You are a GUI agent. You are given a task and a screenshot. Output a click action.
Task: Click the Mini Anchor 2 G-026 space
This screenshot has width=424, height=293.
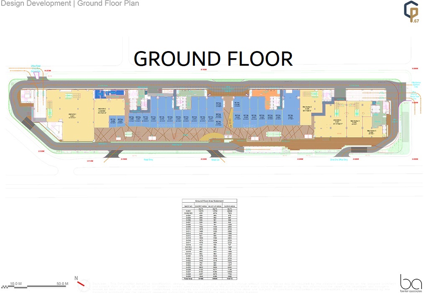click(x=305, y=108)
